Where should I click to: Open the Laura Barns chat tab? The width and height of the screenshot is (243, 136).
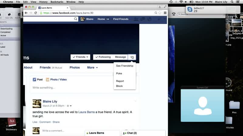[102, 133]
